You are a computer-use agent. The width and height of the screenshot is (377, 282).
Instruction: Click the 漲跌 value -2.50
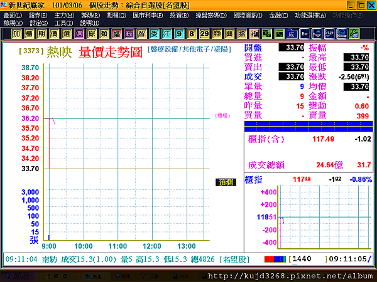(x=353, y=76)
